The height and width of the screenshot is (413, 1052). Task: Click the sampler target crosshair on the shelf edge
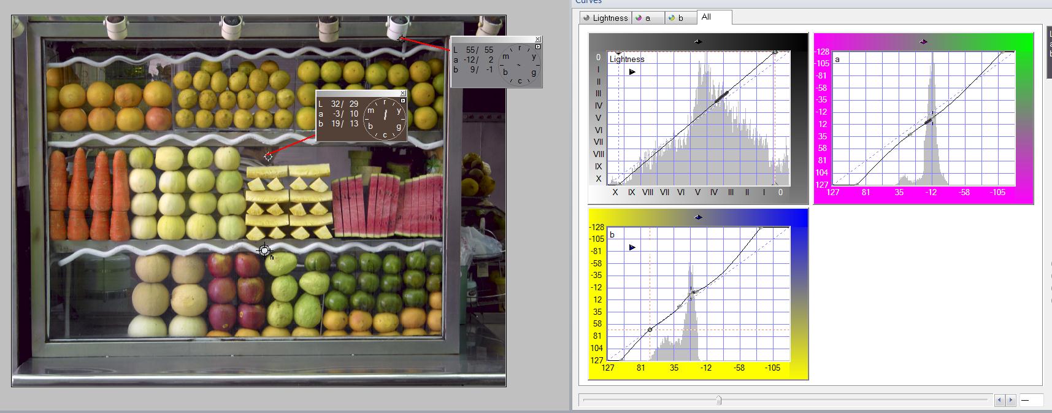[x=264, y=250]
